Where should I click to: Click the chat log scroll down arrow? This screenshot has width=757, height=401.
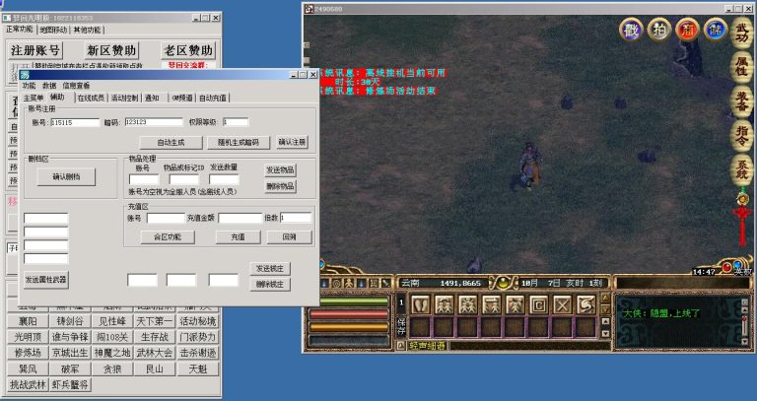pyautogui.click(x=745, y=341)
